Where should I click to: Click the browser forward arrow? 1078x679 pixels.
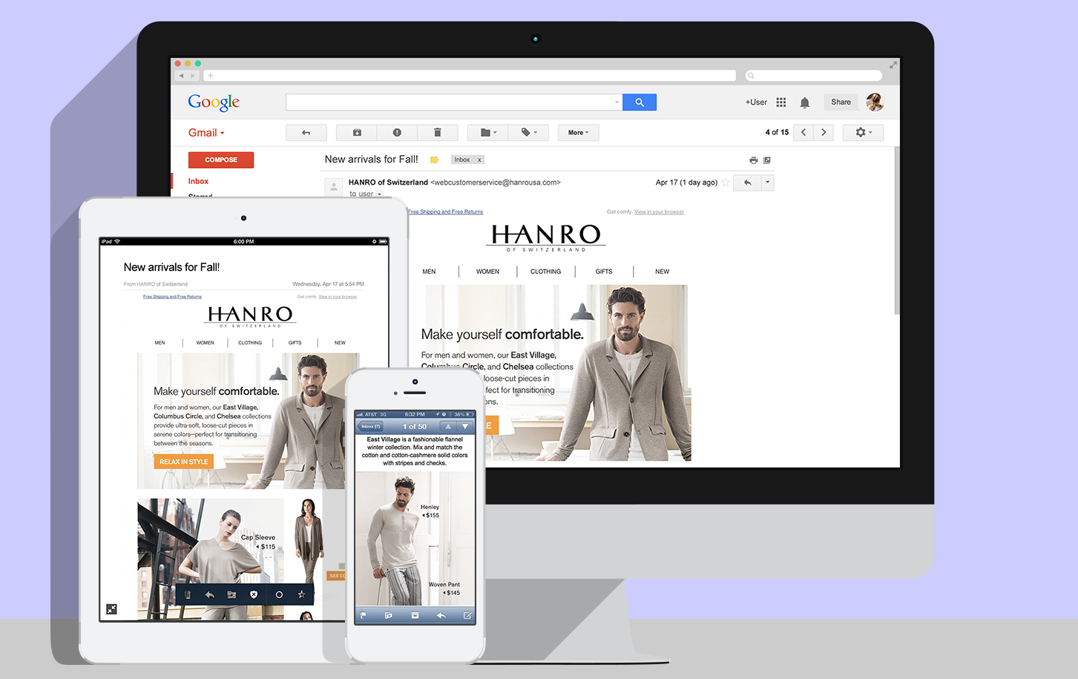[x=192, y=76]
